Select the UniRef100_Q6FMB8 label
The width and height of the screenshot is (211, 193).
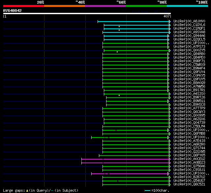click(189, 134)
